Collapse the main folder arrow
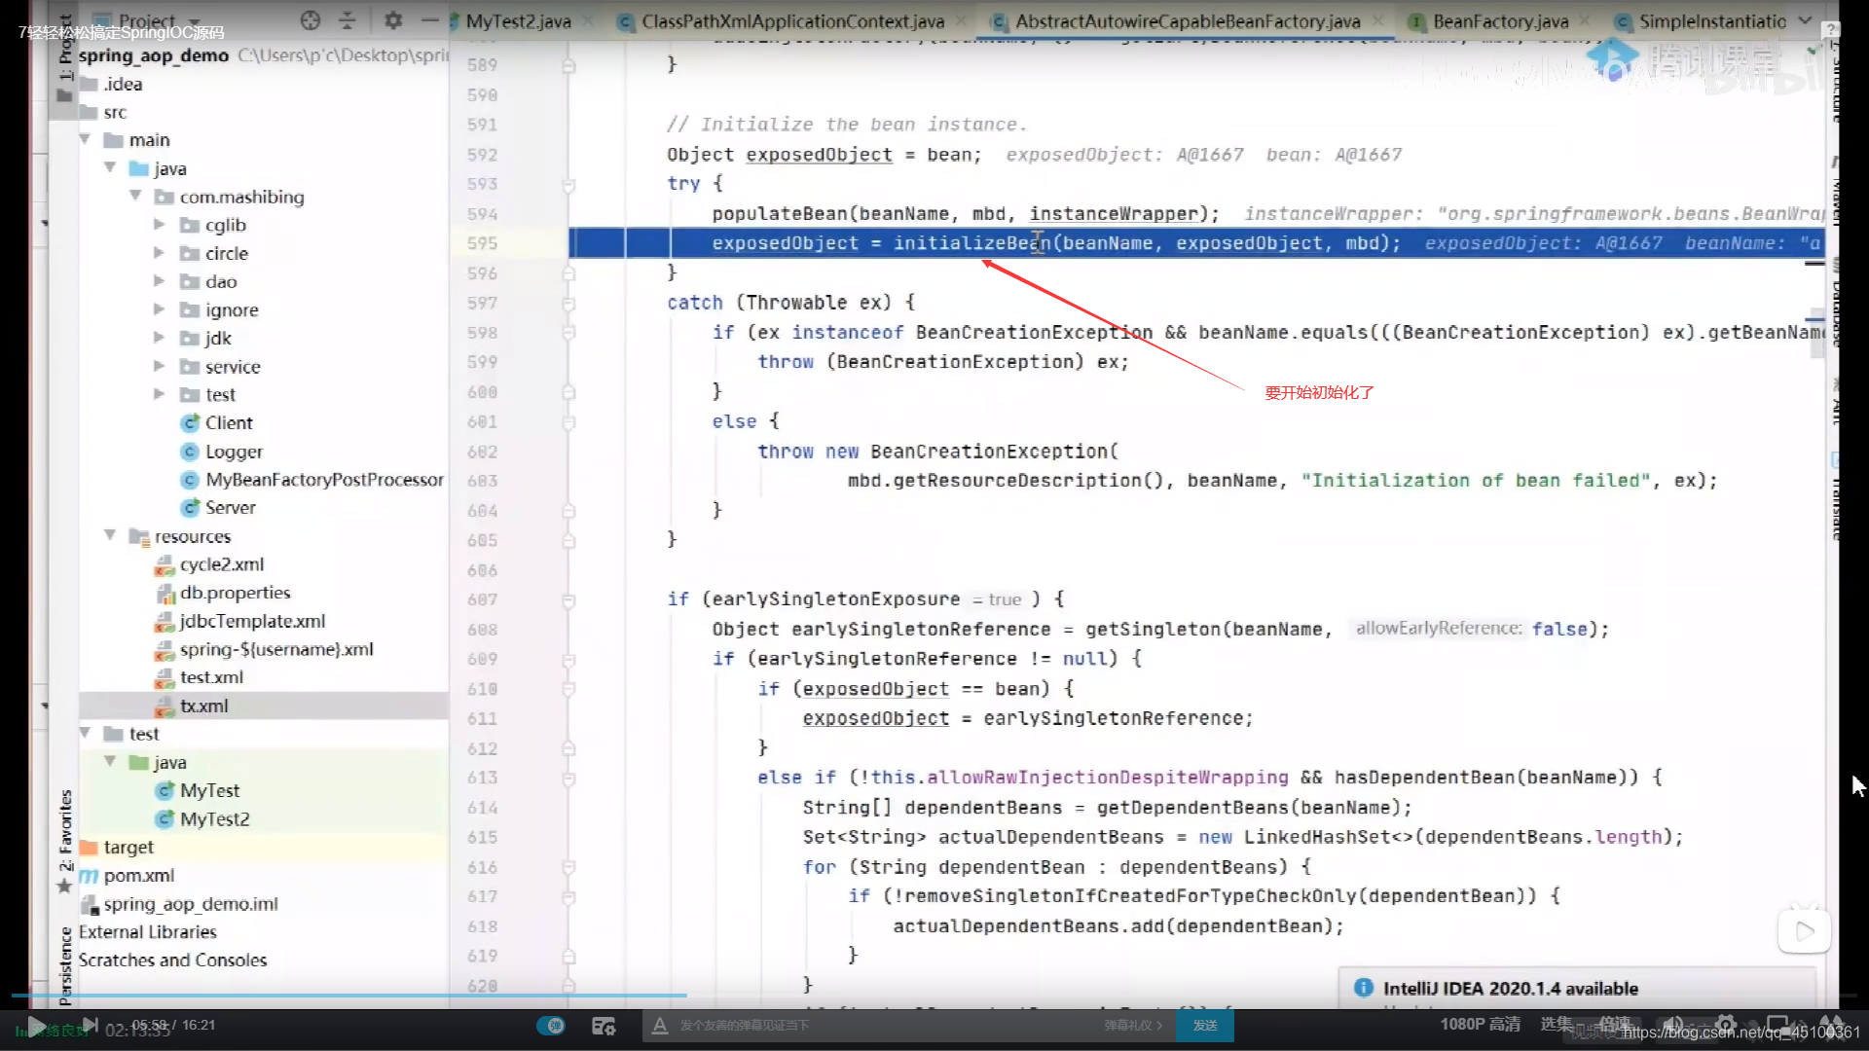1869x1051 pixels. click(85, 139)
